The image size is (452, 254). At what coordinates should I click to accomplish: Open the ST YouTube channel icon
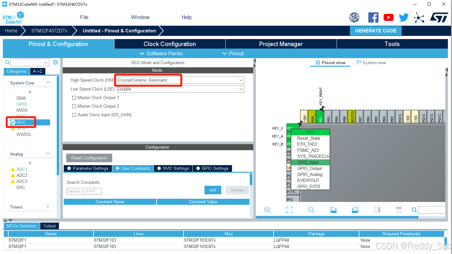point(389,17)
